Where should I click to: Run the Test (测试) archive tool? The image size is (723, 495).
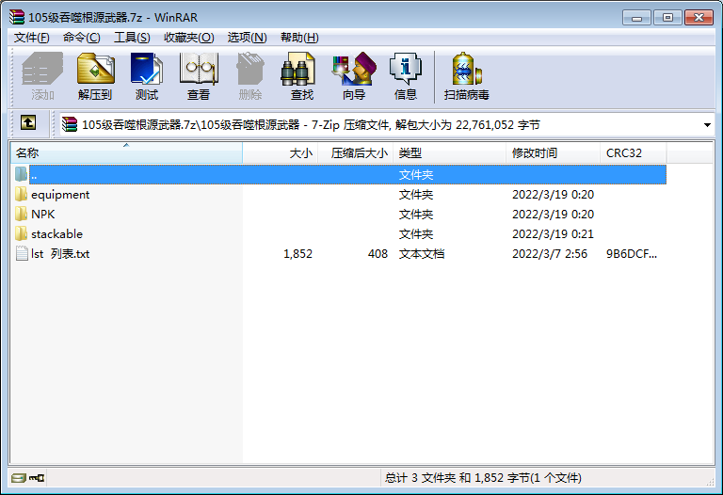point(147,76)
